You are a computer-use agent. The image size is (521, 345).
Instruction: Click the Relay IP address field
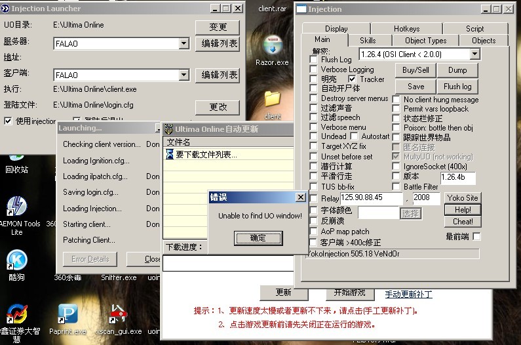pos(372,197)
